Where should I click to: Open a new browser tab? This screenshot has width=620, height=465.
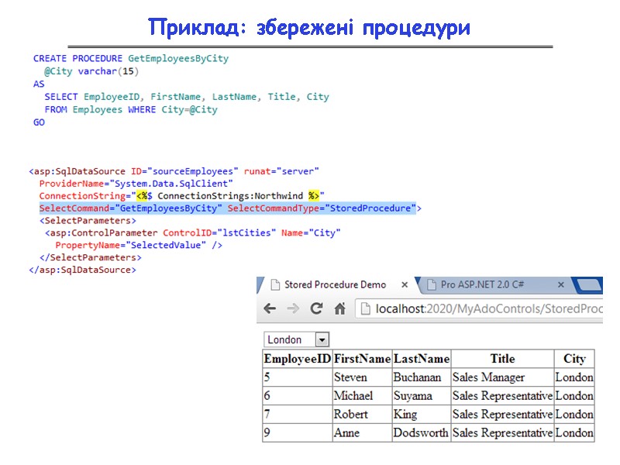(x=589, y=284)
